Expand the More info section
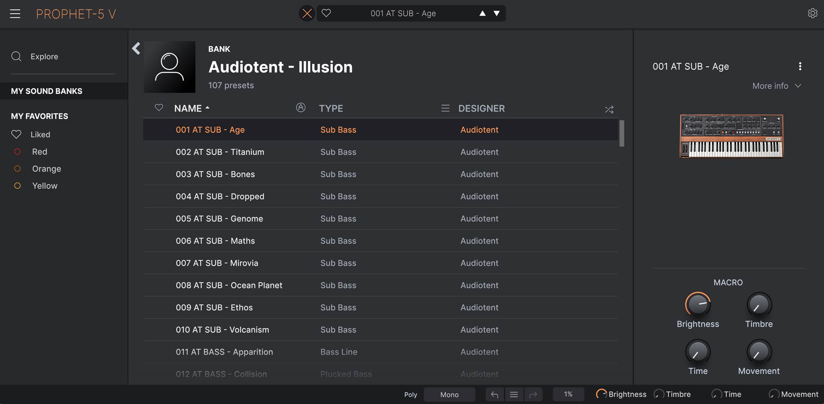 coord(776,86)
